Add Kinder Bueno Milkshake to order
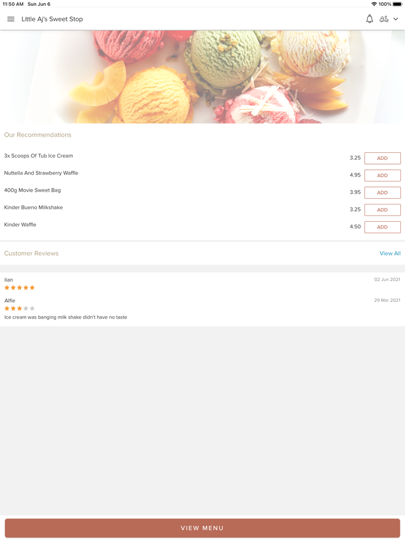405x541 pixels. pos(382,210)
